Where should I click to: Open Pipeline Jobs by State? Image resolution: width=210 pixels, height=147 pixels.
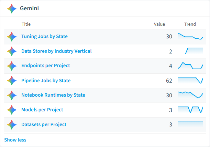[x=46, y=81]
